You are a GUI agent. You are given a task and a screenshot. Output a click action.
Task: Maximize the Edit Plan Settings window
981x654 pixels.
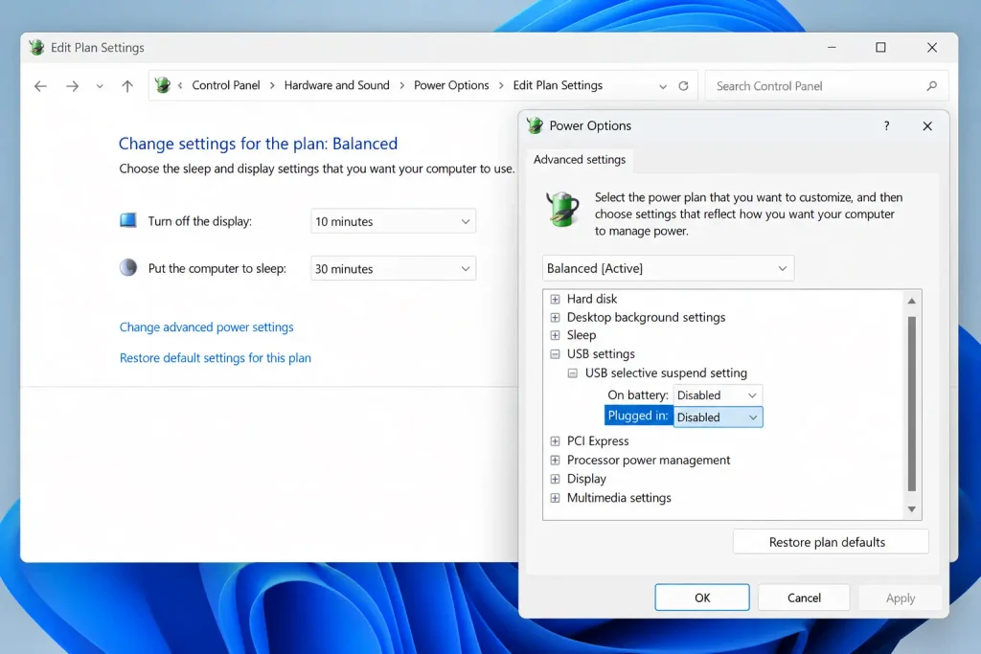tap(880, 48)
